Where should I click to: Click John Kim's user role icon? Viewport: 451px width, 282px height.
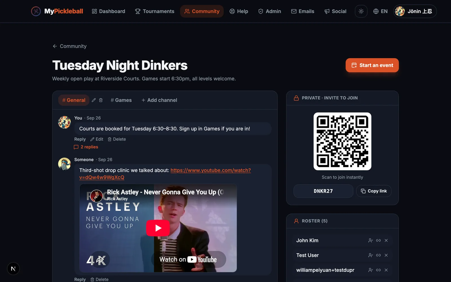370,241
